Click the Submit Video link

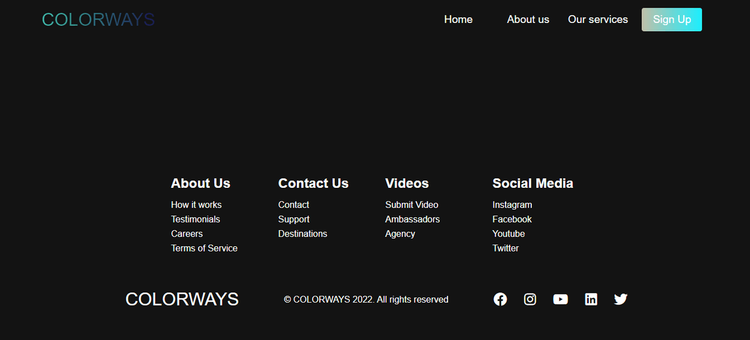pyautogui.click(x=412, y=205)
